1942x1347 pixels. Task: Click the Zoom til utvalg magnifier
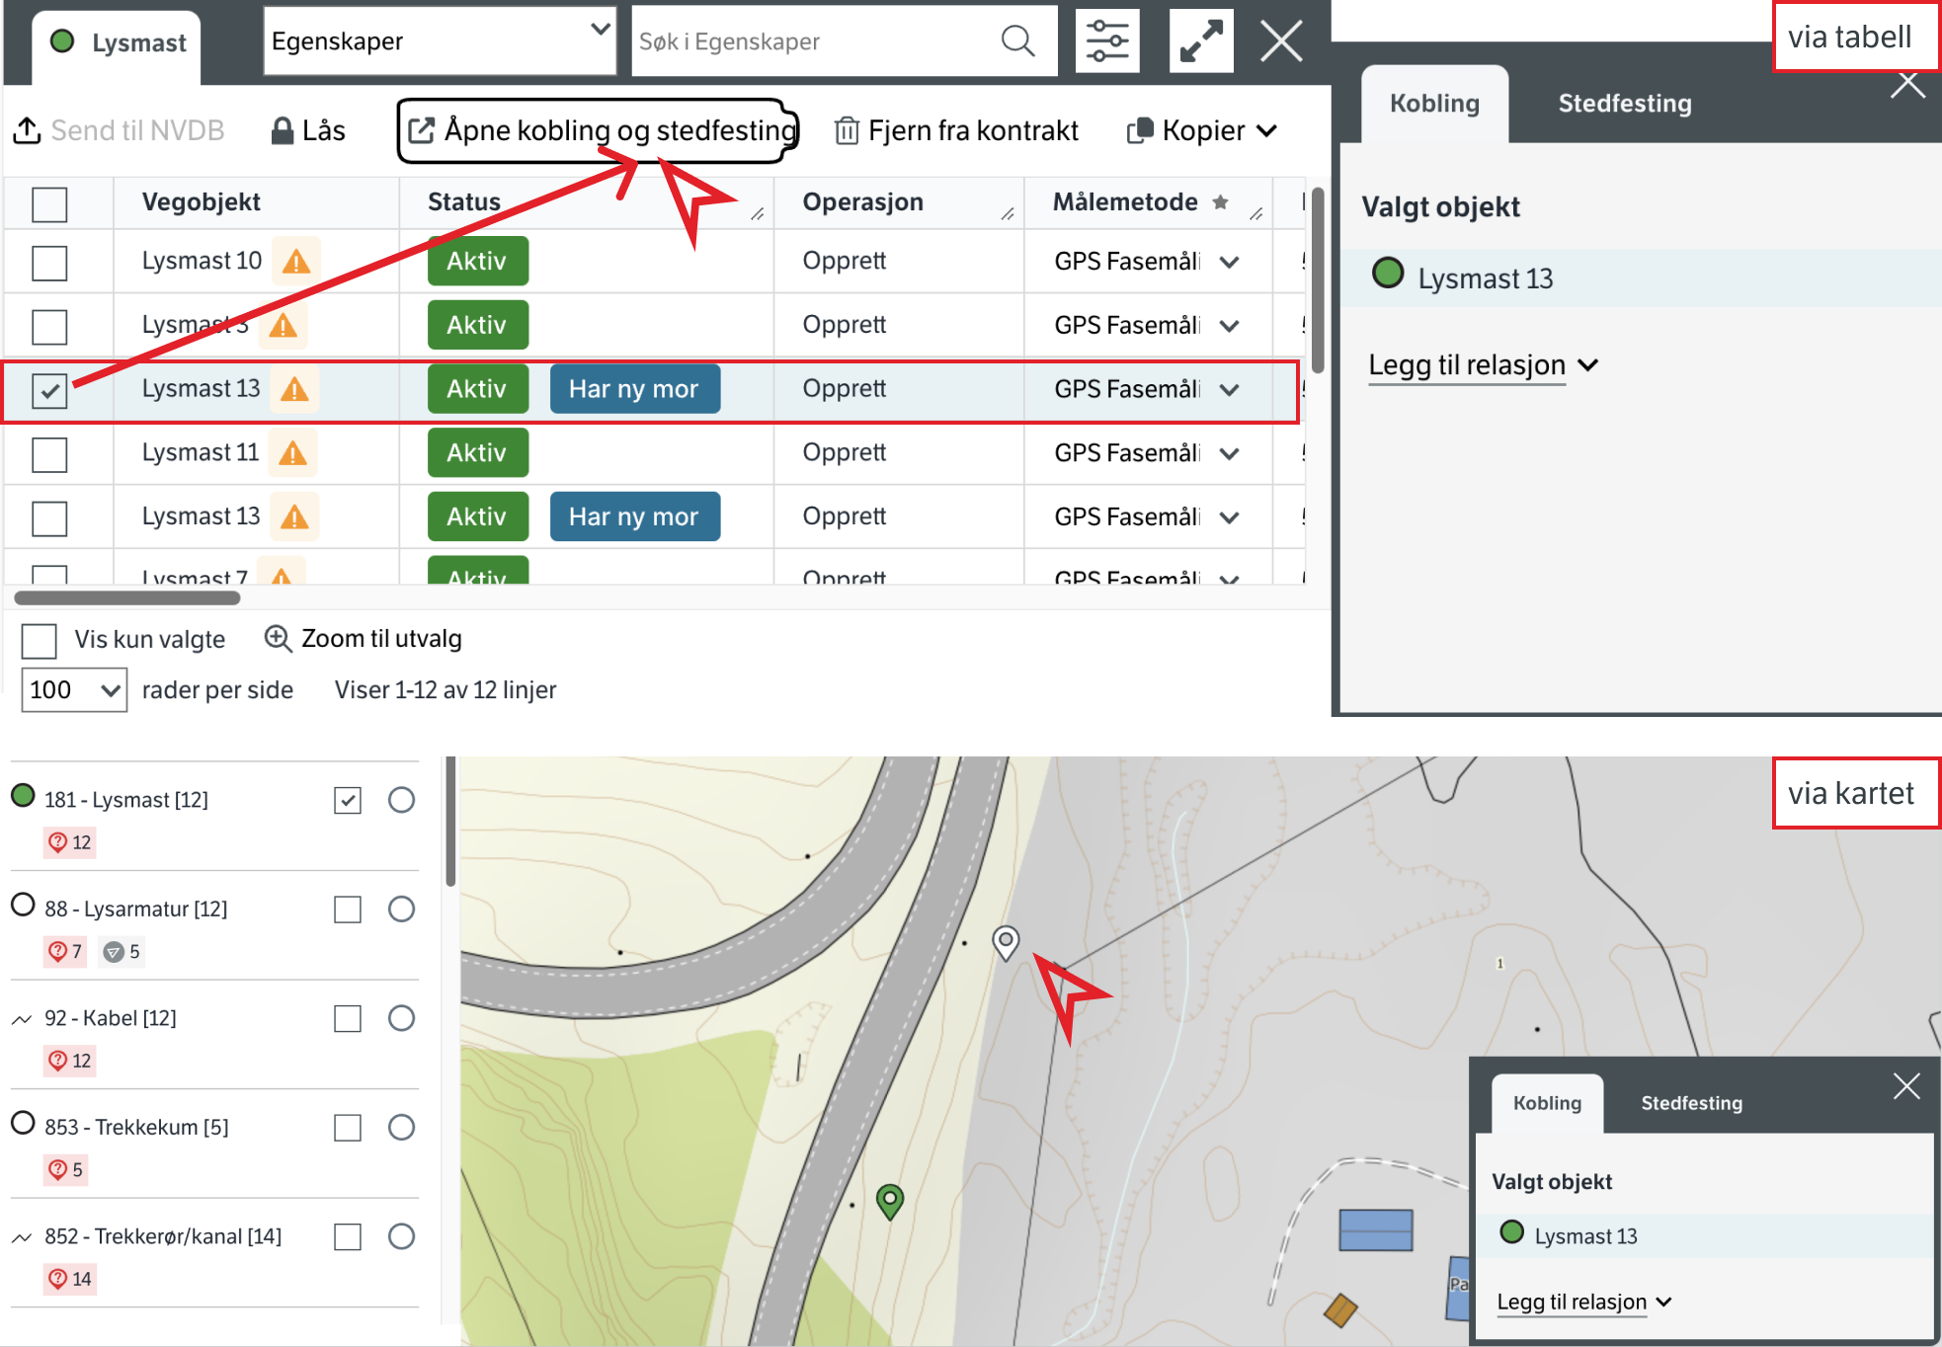pos(278,639)
